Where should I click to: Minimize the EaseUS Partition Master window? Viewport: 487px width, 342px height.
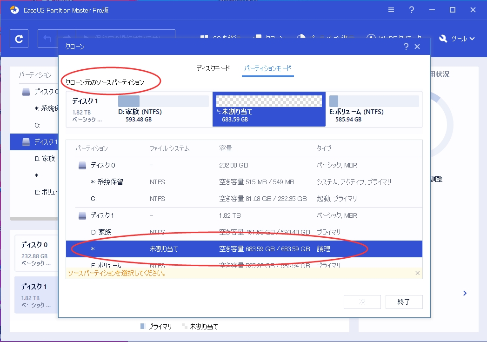click(432, 10)
